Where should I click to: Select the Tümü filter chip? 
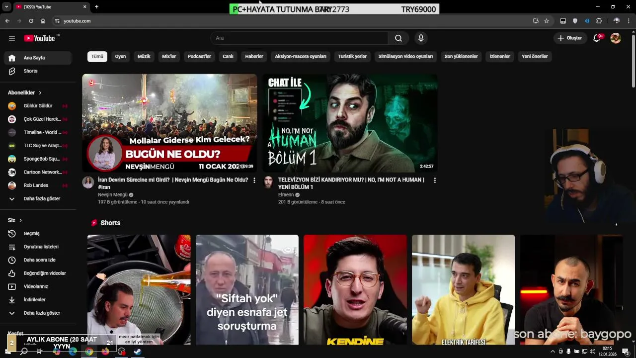pyautogui.click(x=97, y=57)
